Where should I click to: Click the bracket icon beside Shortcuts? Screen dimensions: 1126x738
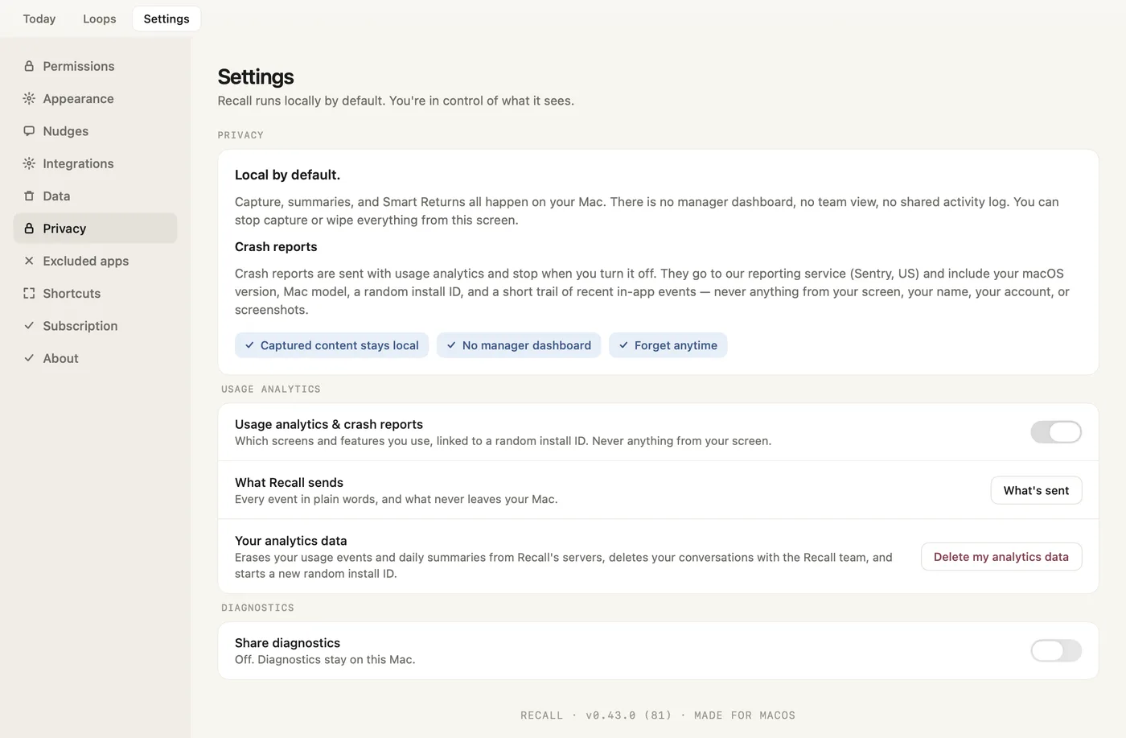29,293
